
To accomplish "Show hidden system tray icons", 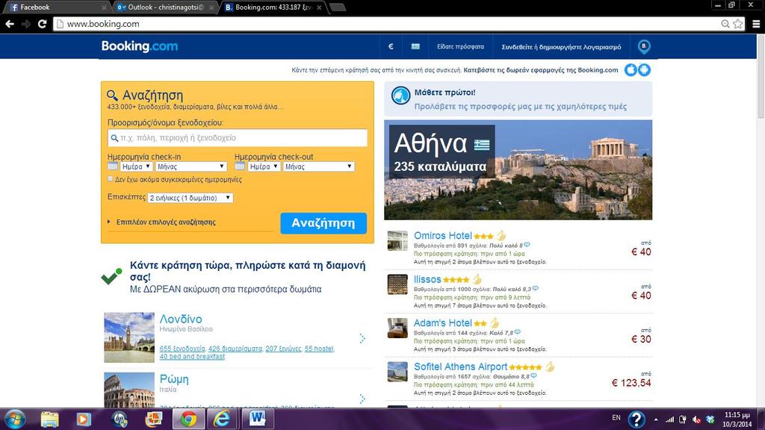I will tap(656, 420).
